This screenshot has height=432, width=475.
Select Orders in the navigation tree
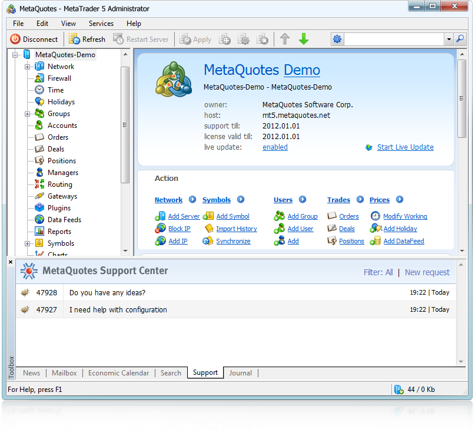[58, 137]
